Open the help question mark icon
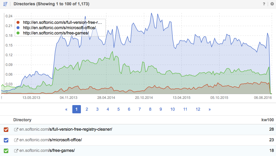The height and width of the screenshot is (156, 276). coord(264,4)
